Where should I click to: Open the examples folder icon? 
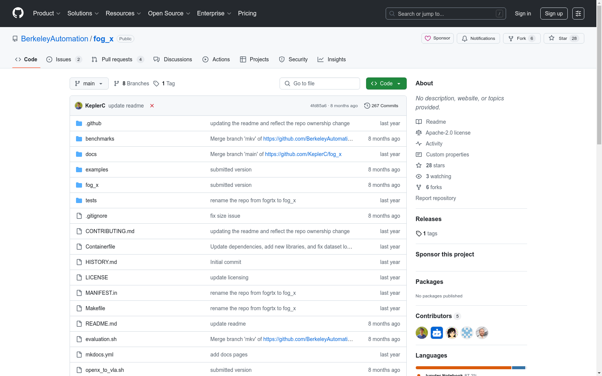79,170
